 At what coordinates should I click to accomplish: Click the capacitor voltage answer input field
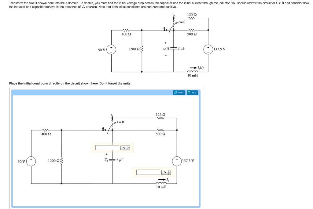107,148
